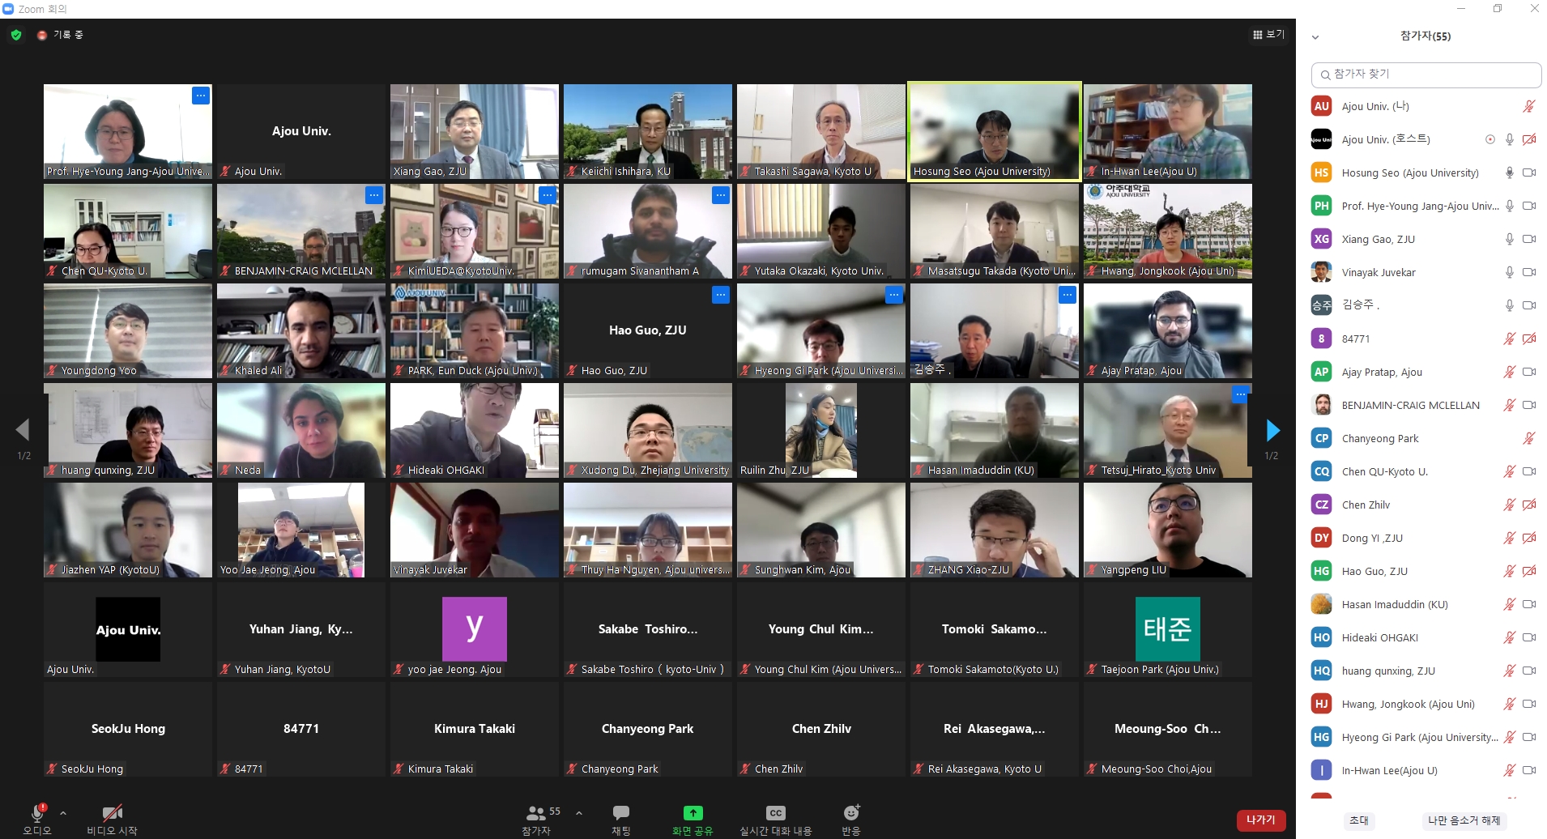Screen dimensions: 1547x839
Task: Click disabled camera icon for Chen Zhilv
Action: pyautogui.click(x=1529, y=505)
